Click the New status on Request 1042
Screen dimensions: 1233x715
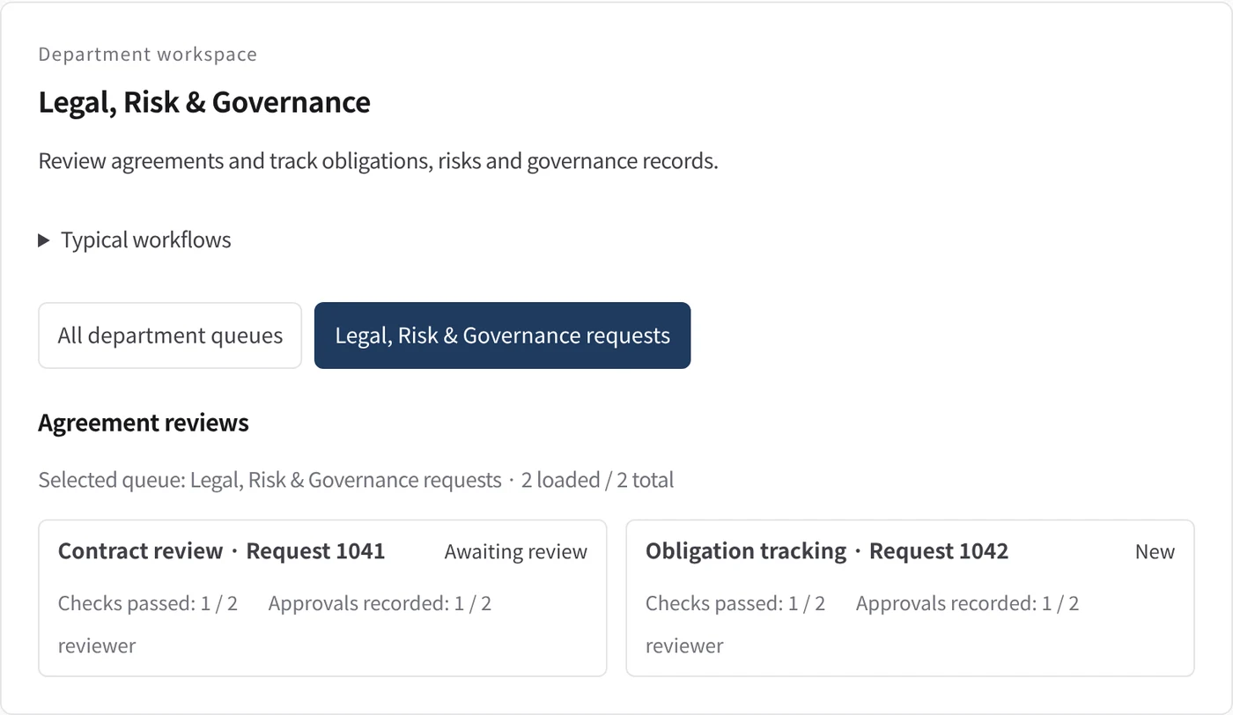(x=1155, y=552)
